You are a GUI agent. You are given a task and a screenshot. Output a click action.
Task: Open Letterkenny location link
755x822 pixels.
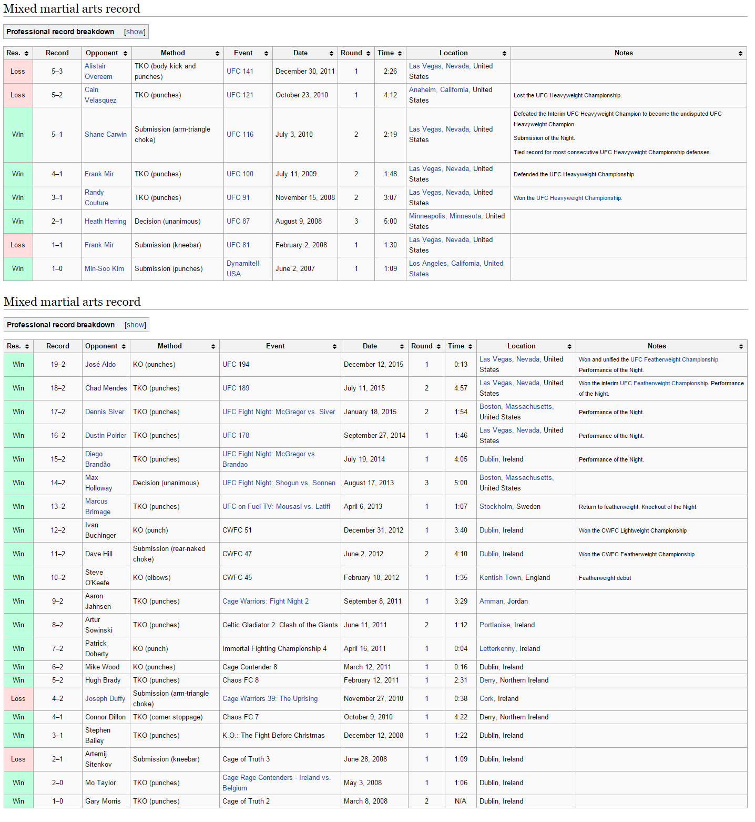[x=497, y=649]
